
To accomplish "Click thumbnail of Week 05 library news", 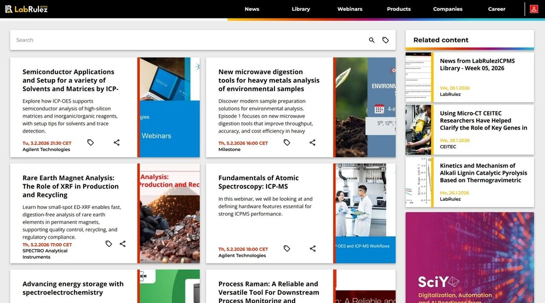I will tap(418, 77).
